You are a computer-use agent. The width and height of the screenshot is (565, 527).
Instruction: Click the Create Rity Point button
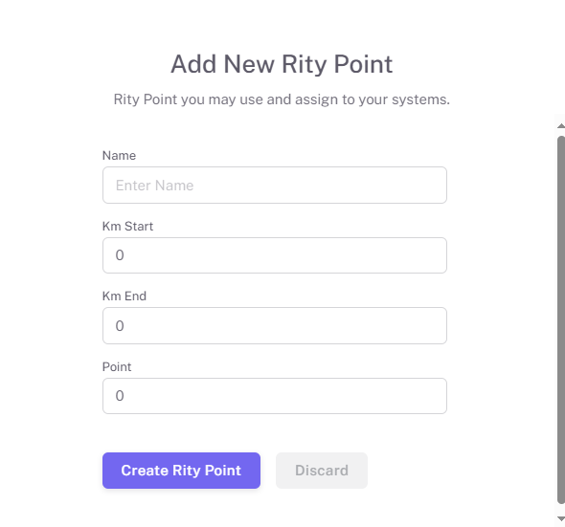181,471
